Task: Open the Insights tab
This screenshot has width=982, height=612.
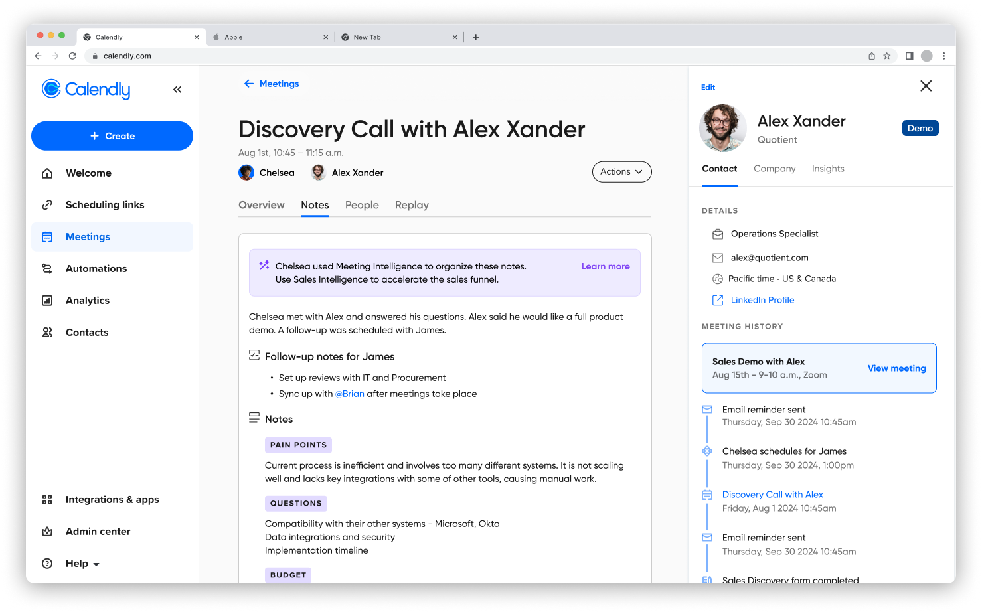Action: coord(828,169)
